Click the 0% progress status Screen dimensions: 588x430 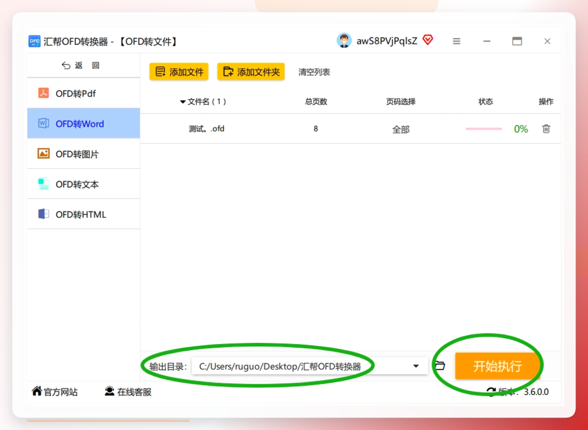coord(521,129)
